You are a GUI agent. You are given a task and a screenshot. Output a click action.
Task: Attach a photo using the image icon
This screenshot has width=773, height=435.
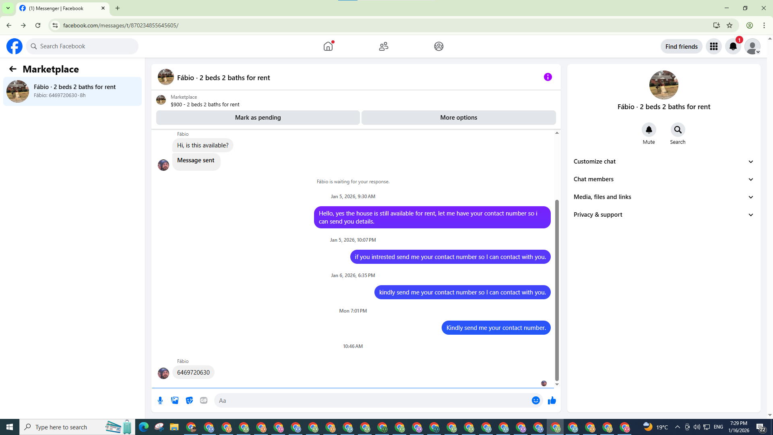[175, 400]
